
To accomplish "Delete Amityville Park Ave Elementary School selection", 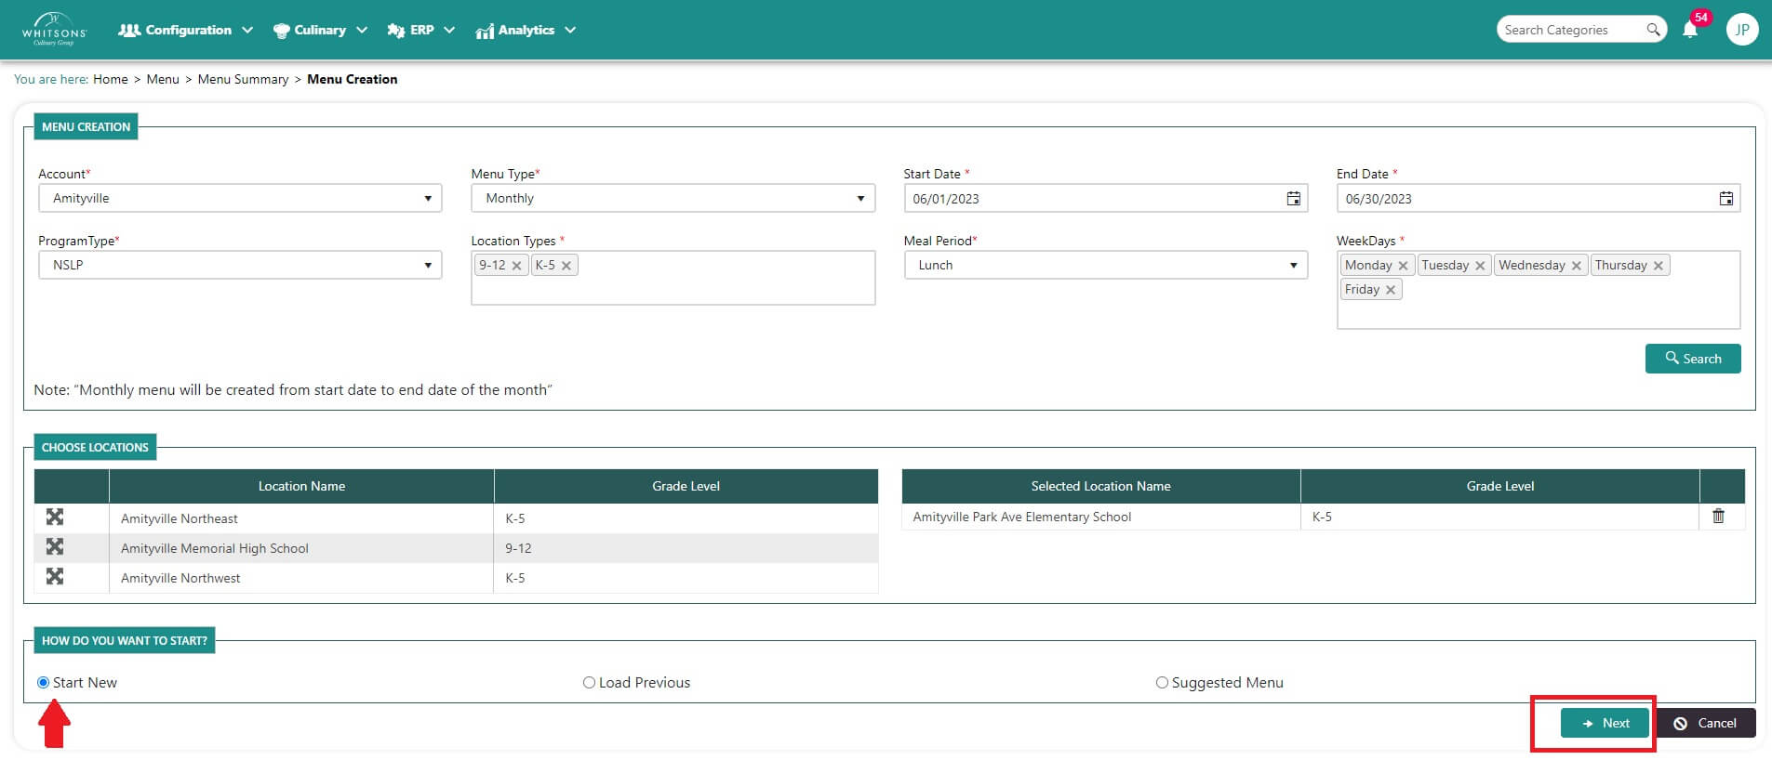I will pos(1718,517).
